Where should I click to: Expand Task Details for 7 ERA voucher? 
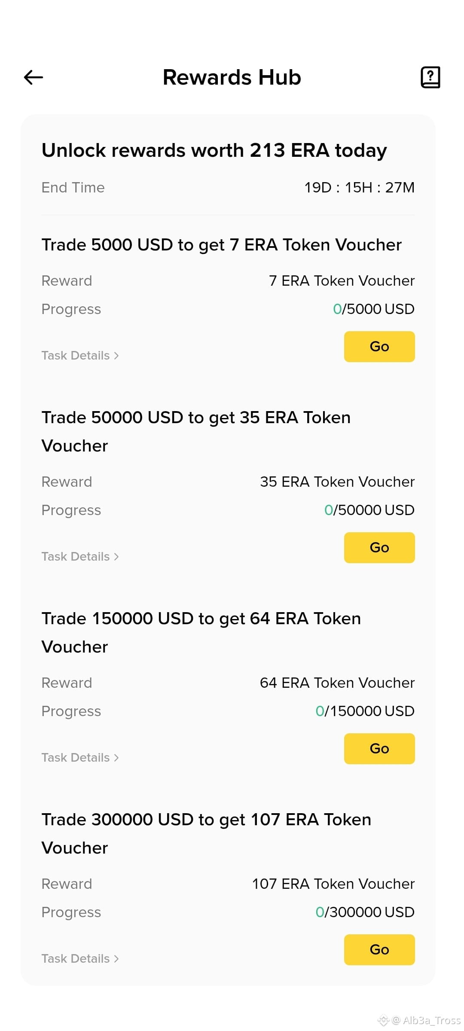click(x=80, y=356)
